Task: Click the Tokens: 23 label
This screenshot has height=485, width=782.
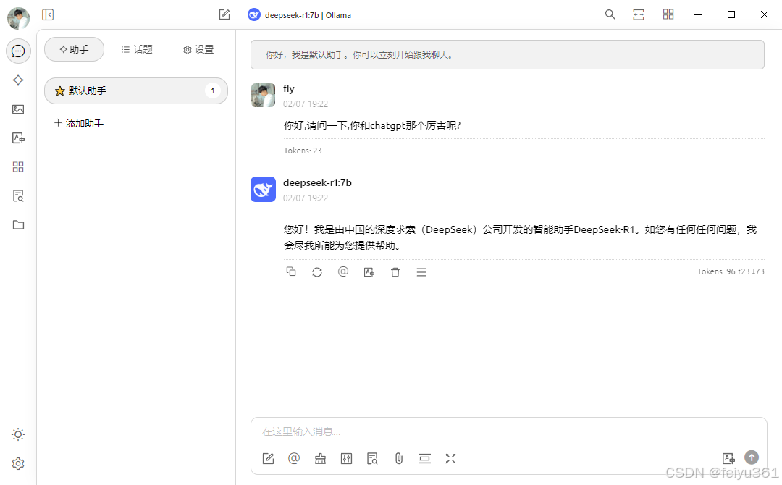Action: [303, 151]
